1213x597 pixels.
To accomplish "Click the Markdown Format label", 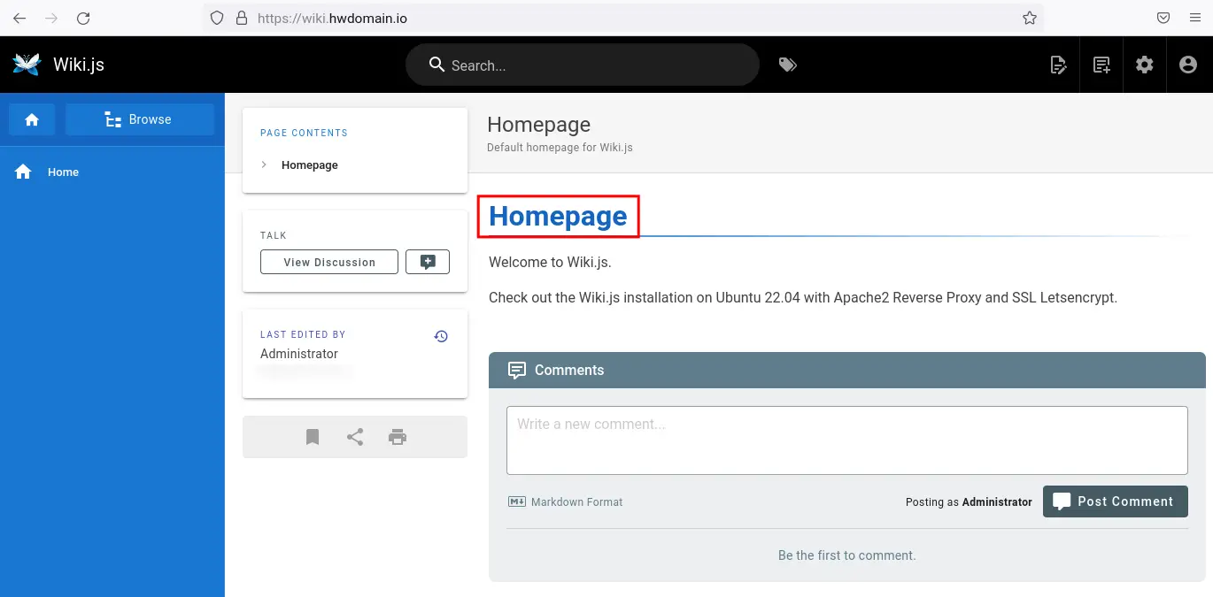I will 576,502.
